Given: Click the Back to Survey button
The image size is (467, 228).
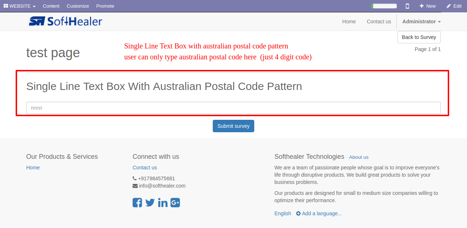Looking at the screenshot, I should coord(419,37).
